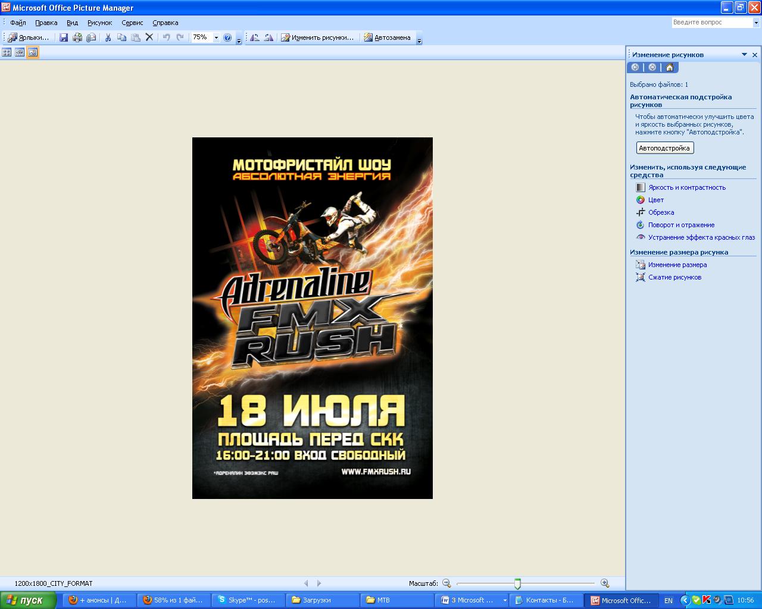This screenshot has width=762, height=609.
Task: Switch to thumbnail view
Action: click(x=7, y=52)
